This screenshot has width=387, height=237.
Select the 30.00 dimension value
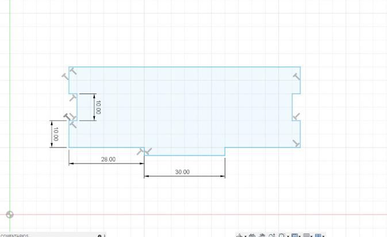pyautogui.click(x=182, y=172)
